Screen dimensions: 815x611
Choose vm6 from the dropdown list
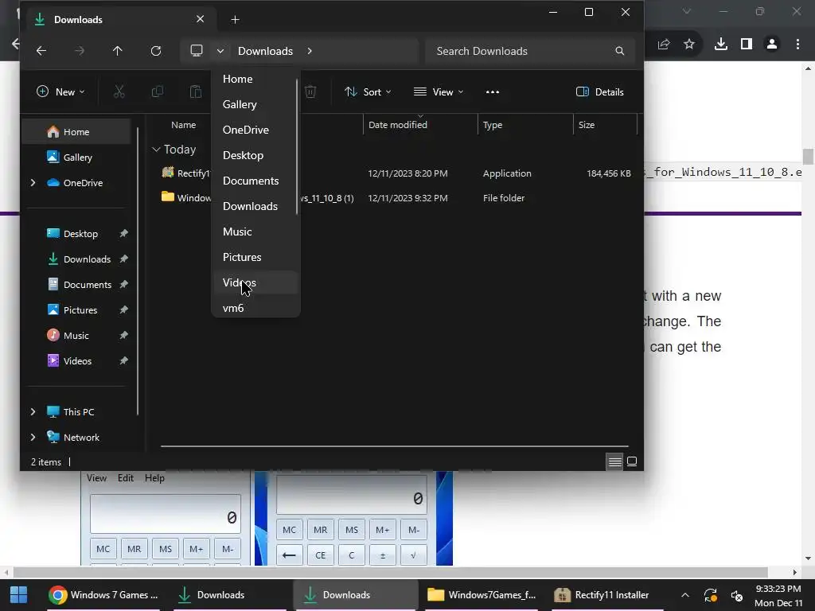(255, 308)
